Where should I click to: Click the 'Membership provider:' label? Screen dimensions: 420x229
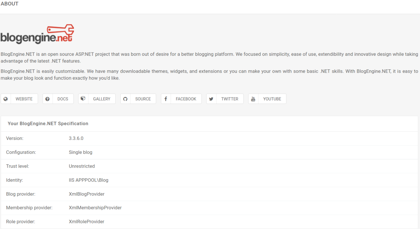click(x=29, y=208)
